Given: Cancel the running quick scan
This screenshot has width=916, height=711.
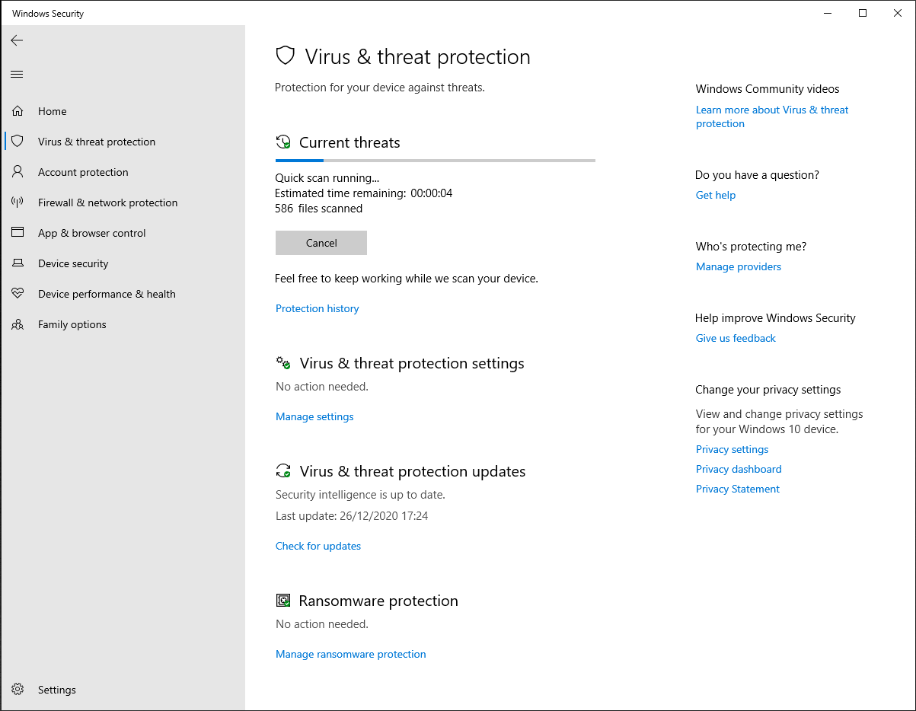Looking at the screenshot, I should pos(321,243).
